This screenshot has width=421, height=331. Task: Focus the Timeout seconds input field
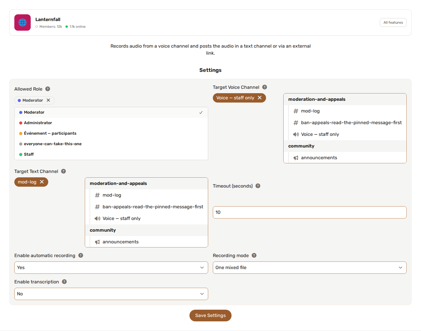click(310, 212)
